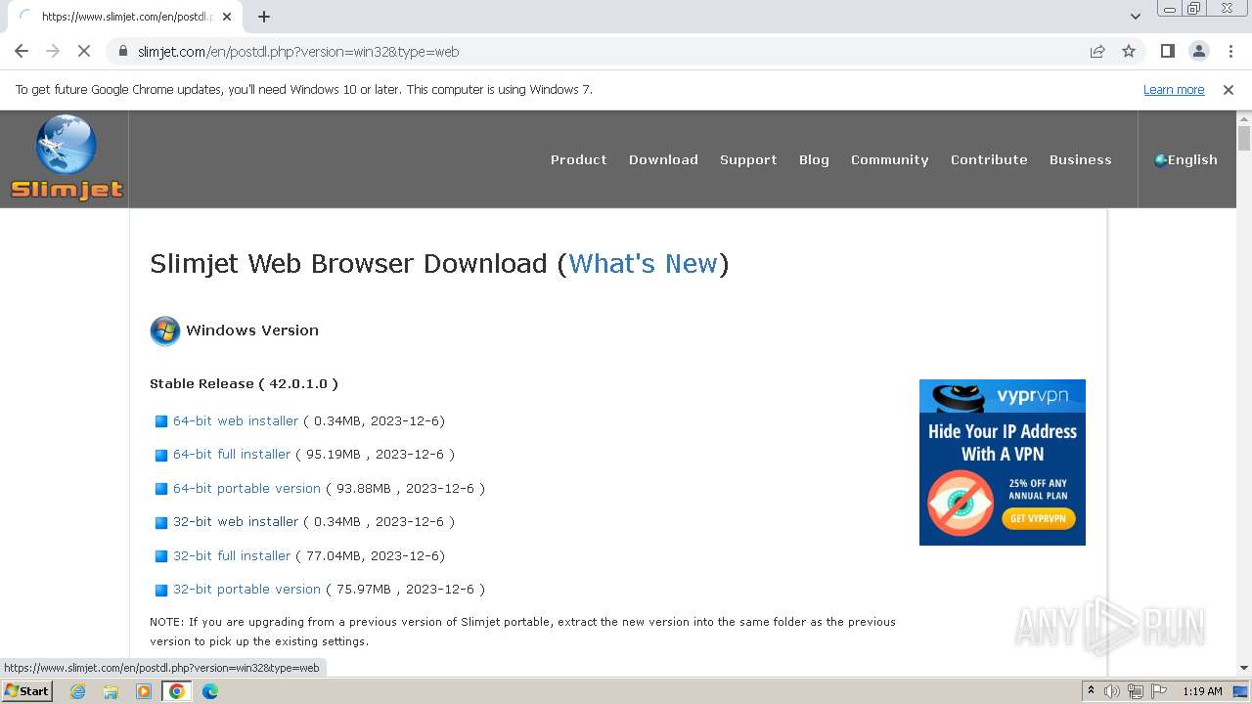Open the Contribute menu

[989, 159]
